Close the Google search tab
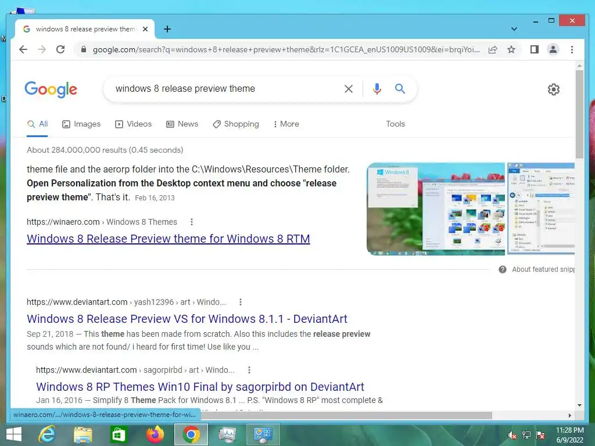This screenshot has height=446, width=595. pyautogui.click(x=145, y=29)
